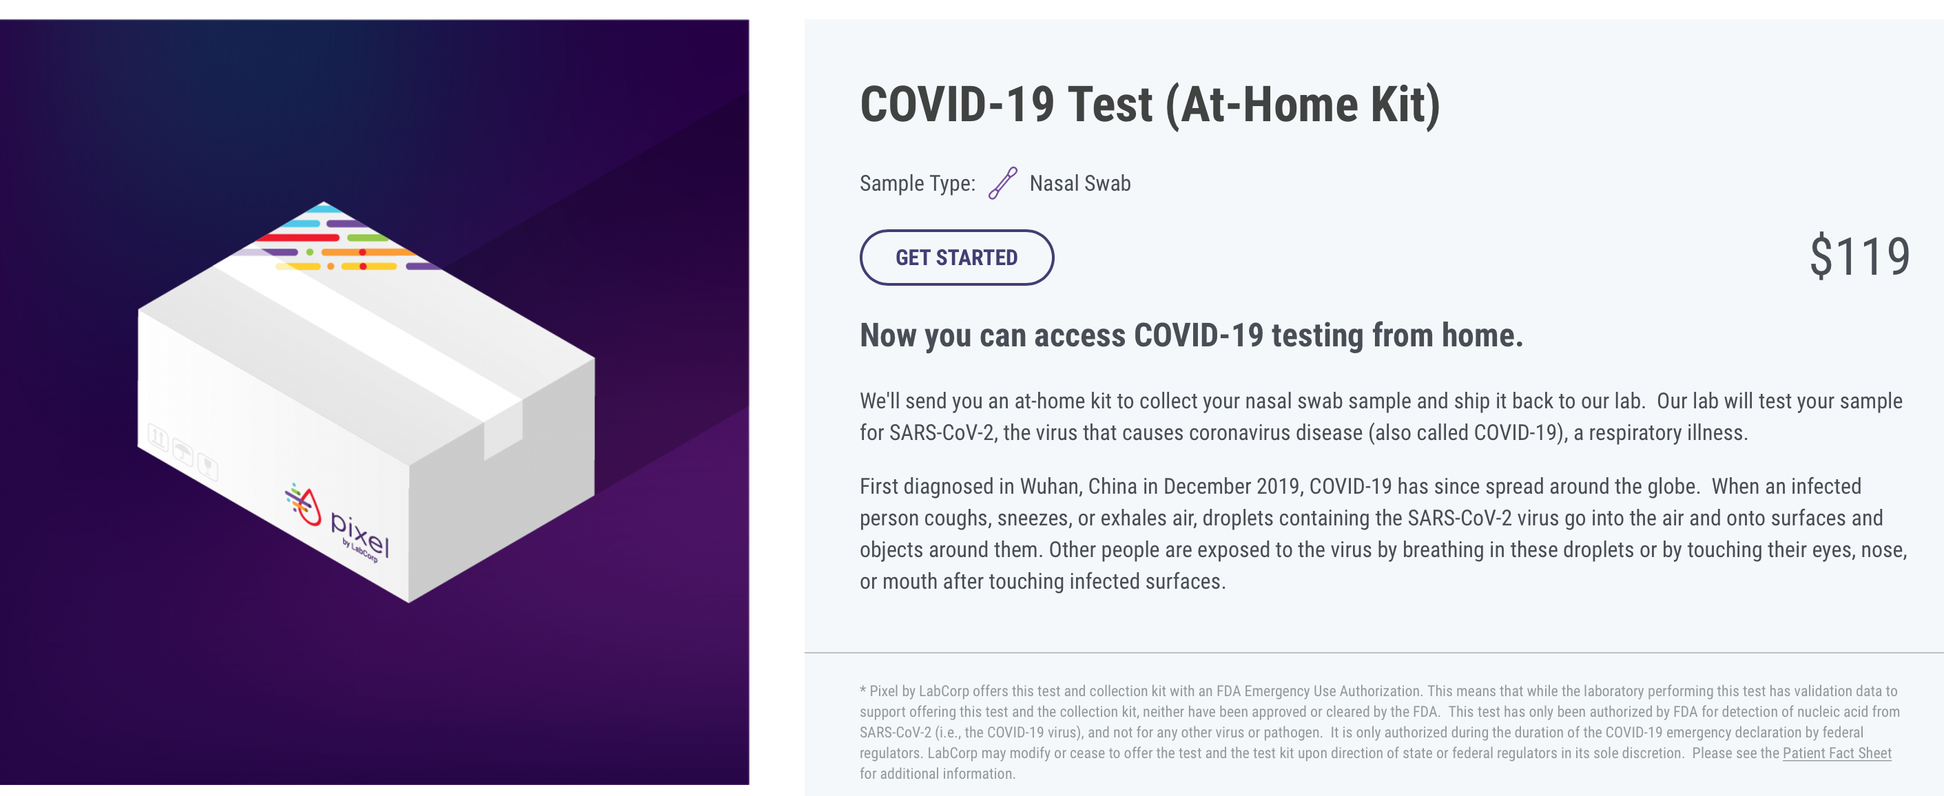
Task: Click the $119 price
Action: click(x=1859, y=257)
